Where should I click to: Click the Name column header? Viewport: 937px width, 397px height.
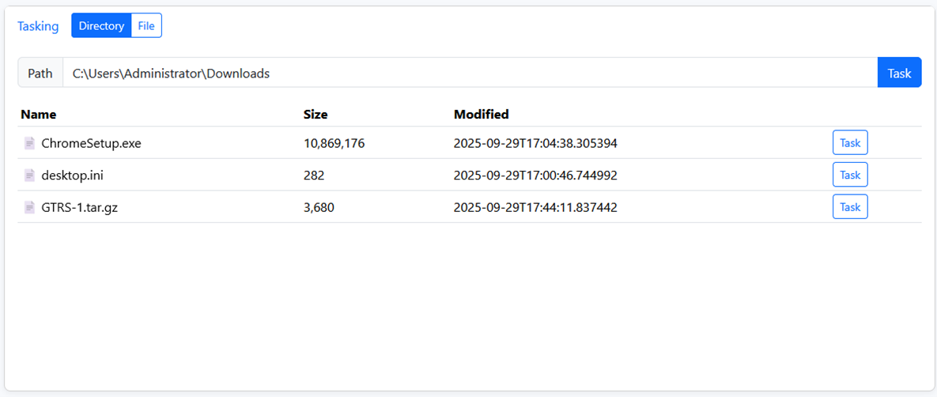coord(39,115)
